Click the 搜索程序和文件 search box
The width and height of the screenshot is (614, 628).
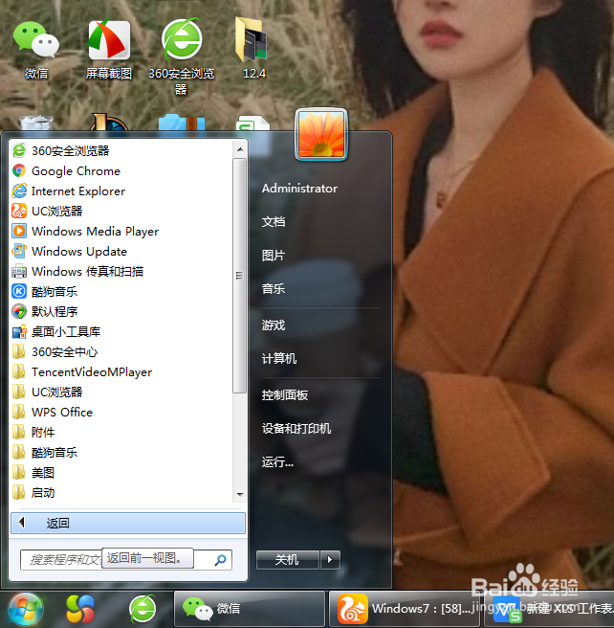point(126,559)
